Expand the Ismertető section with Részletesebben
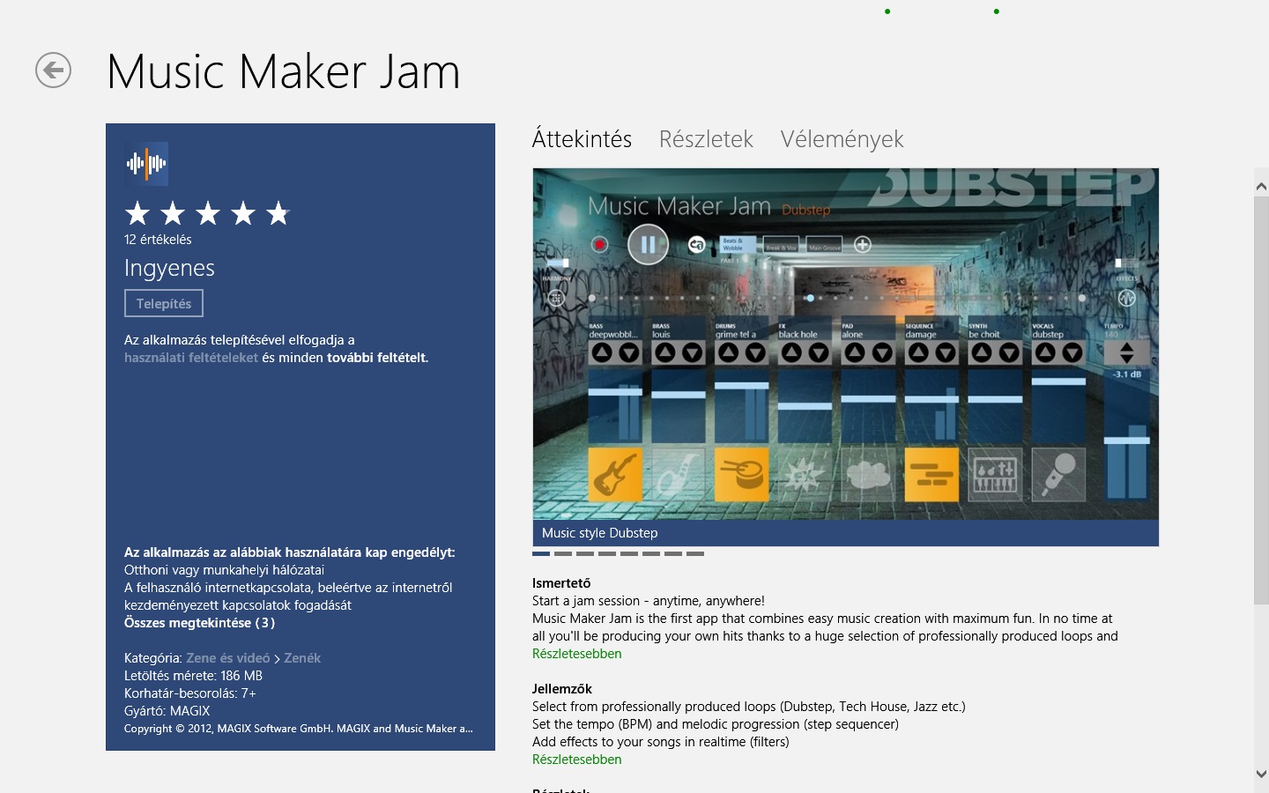The image size is (1269, 793). point(576,654)
